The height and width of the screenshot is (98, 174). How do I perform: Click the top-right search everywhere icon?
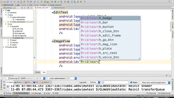pyautogui.click(x=169, y=2)
